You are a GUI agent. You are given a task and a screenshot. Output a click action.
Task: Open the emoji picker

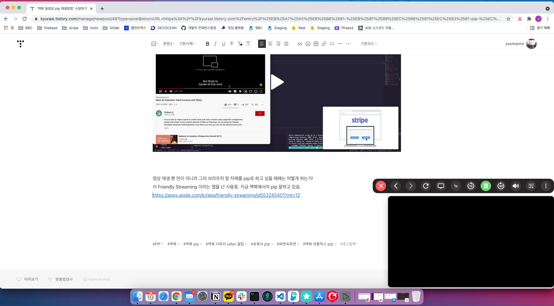coord(308,44)
